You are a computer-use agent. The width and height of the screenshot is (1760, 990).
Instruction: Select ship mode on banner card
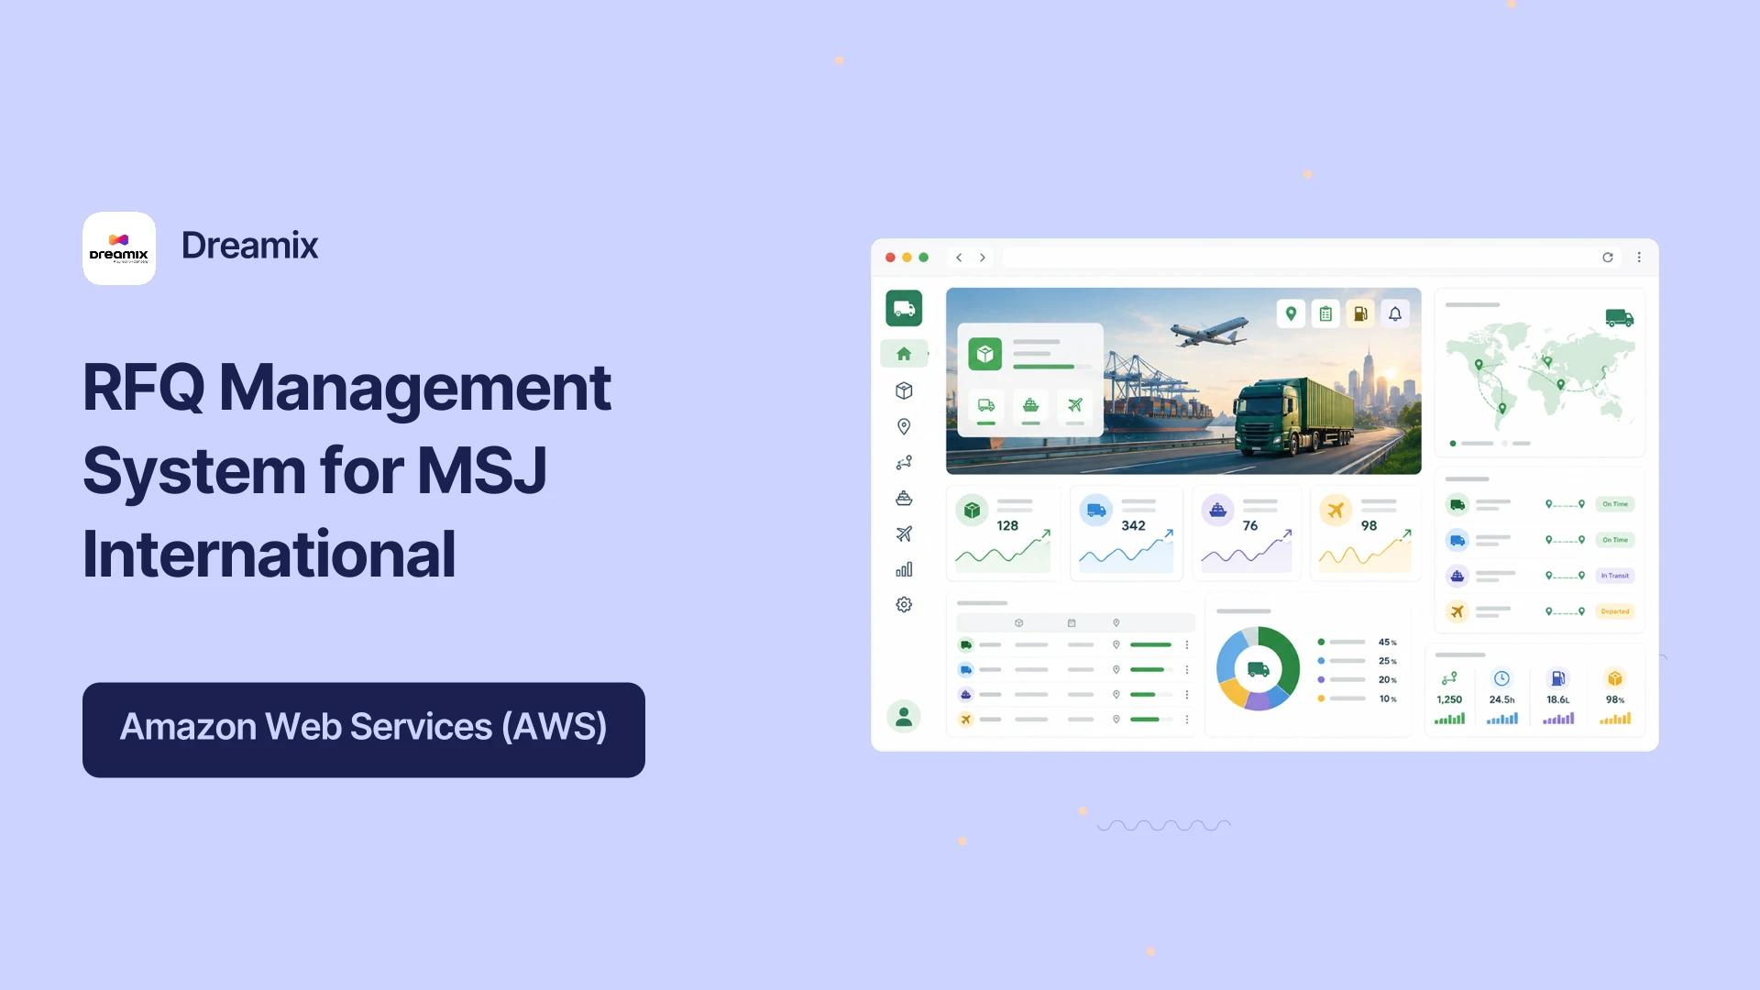coord(1031,406)
